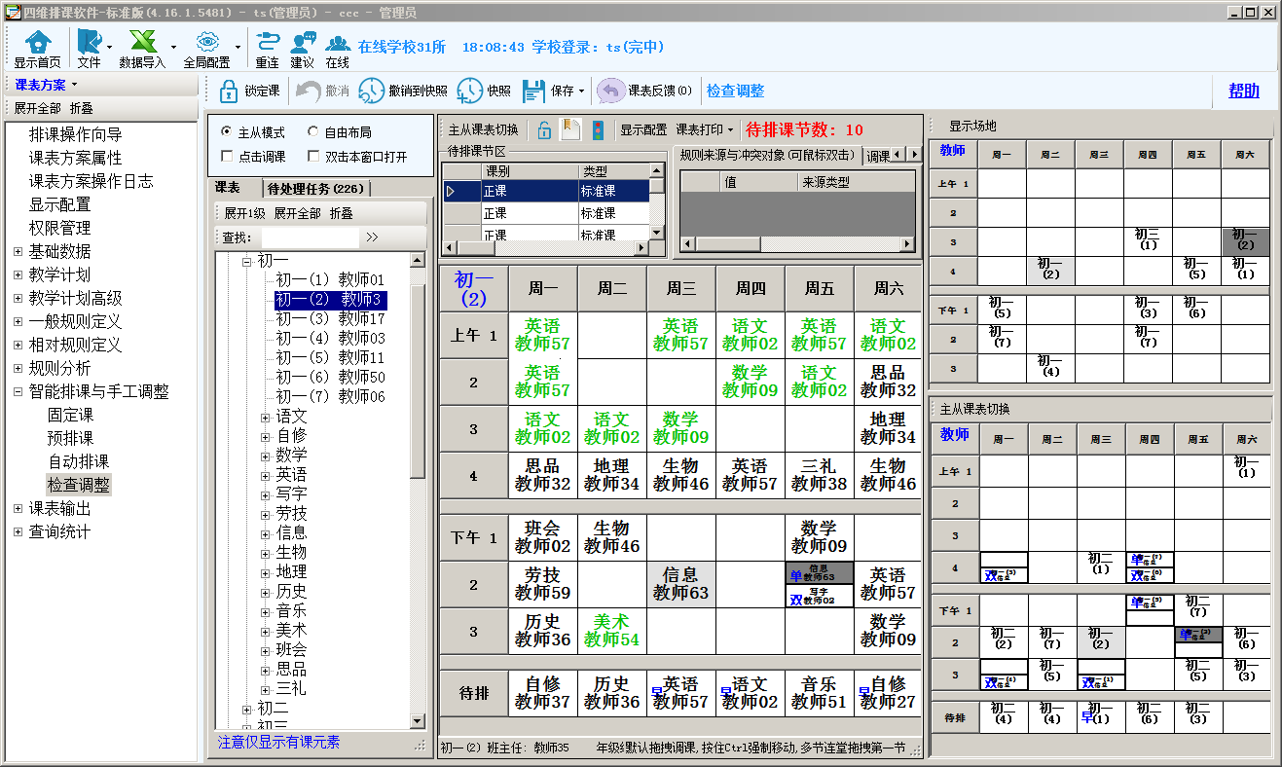Click Wednesday 下午2 信息 教师63 cell
Screen dimensions: 1282x767
pos(681,584)
